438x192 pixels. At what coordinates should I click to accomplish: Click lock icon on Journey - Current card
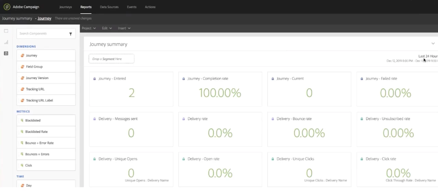tap(273, 79)
